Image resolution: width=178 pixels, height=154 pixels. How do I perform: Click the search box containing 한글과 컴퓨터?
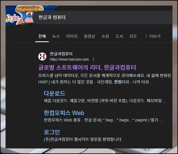click(102, 18)
